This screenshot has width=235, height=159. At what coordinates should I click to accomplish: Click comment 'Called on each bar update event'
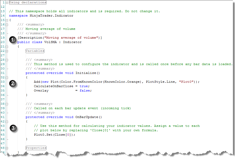66,108
